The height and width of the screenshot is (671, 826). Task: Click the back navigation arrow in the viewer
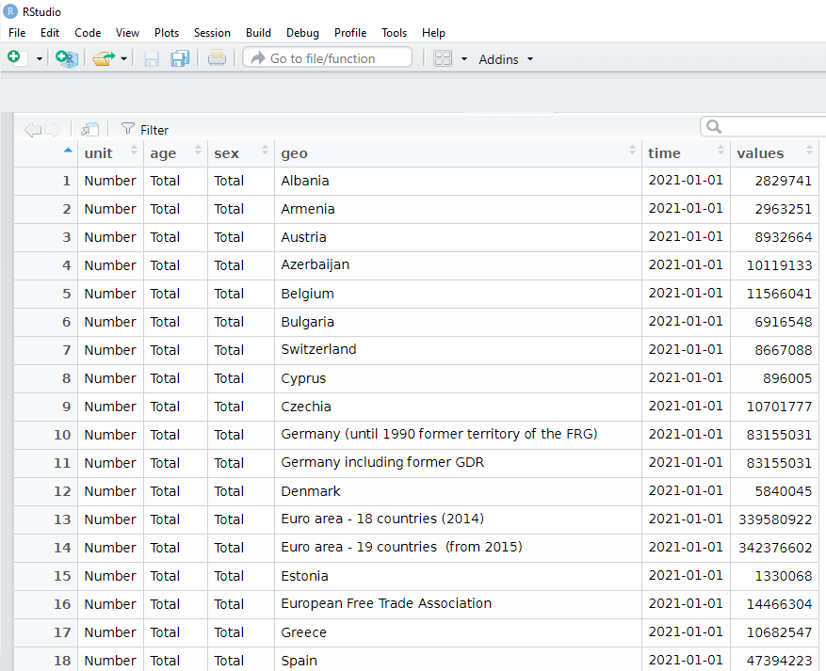33,129
